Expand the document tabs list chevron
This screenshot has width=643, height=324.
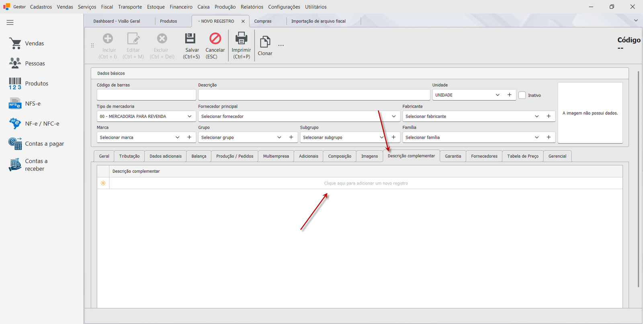[636, 20]
